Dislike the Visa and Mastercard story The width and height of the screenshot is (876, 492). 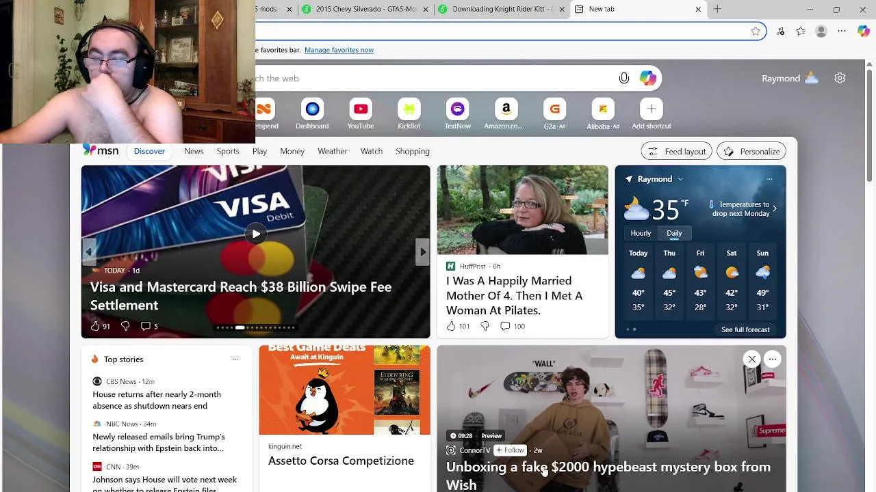pyautogui.click(x=125, y=326)
